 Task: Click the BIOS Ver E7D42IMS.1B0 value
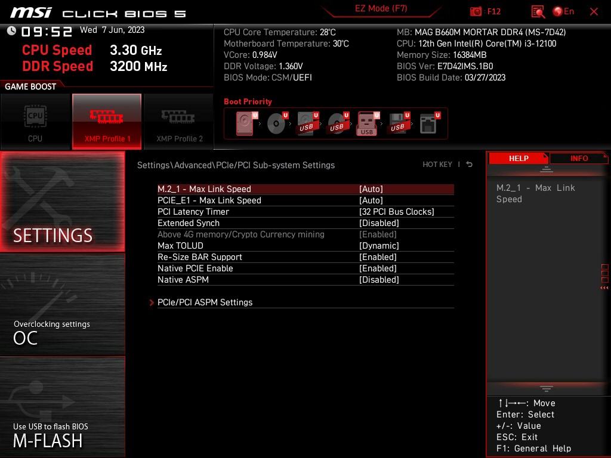(x=465, y=66)
